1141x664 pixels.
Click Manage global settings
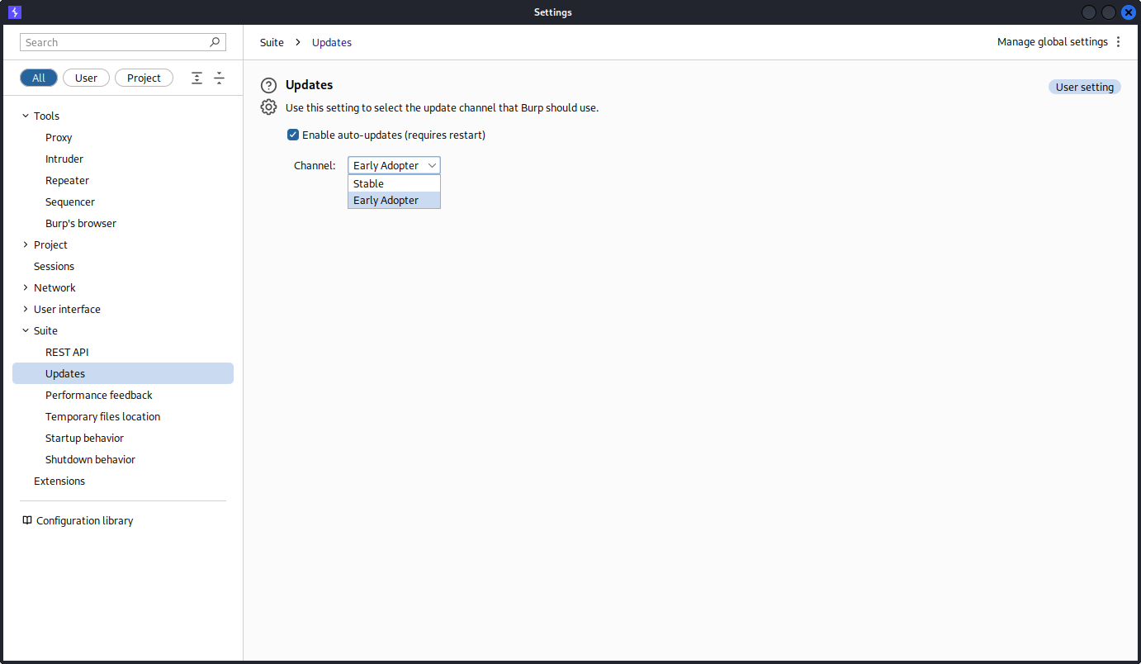(1052, 42)
